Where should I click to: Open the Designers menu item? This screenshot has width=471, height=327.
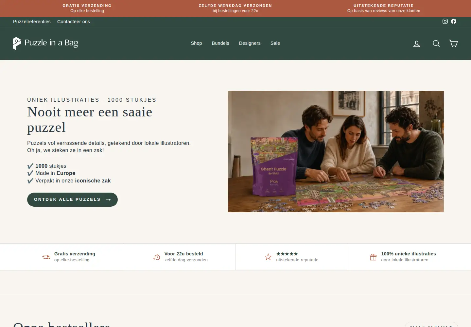[x=250, y=43]
